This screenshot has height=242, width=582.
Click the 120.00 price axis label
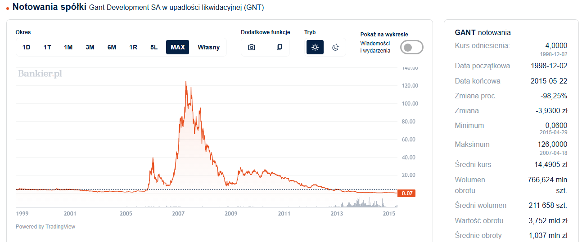coord(410,86)
